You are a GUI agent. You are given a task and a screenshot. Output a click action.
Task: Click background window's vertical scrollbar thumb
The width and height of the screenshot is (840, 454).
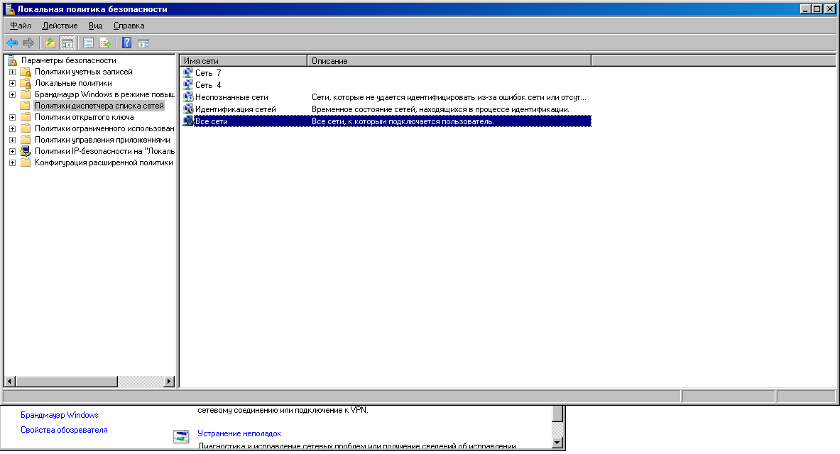point(557,414)
